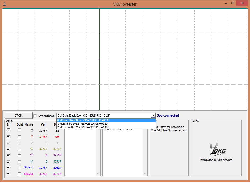
Task: Disable the Slider2 En checkbox
Action: (8, 174)
